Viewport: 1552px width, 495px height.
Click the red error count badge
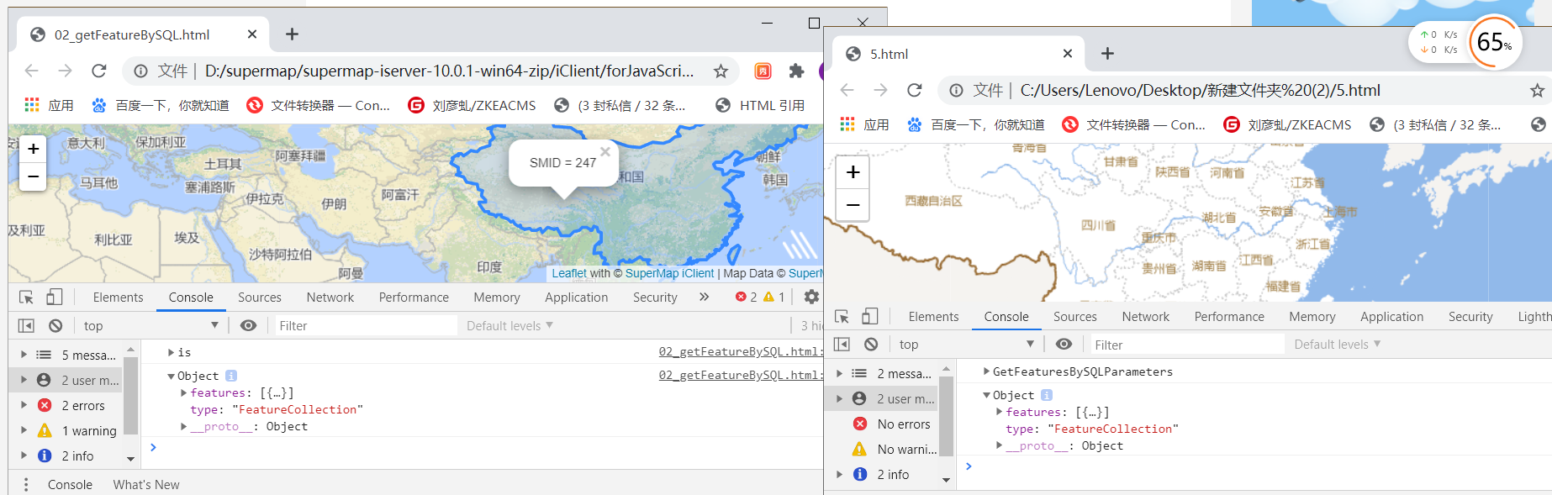747,297
